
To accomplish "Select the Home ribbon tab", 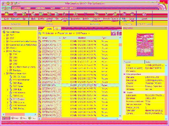I will point(16,8).
